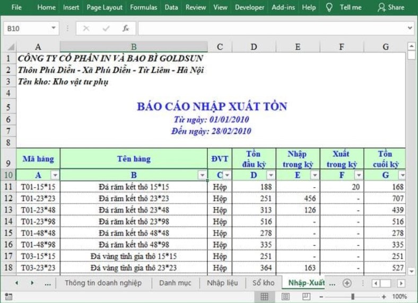Click horizontal scrollbar left arrow
The width and height of the screenshot is (418, 303).
click(376, 283)
